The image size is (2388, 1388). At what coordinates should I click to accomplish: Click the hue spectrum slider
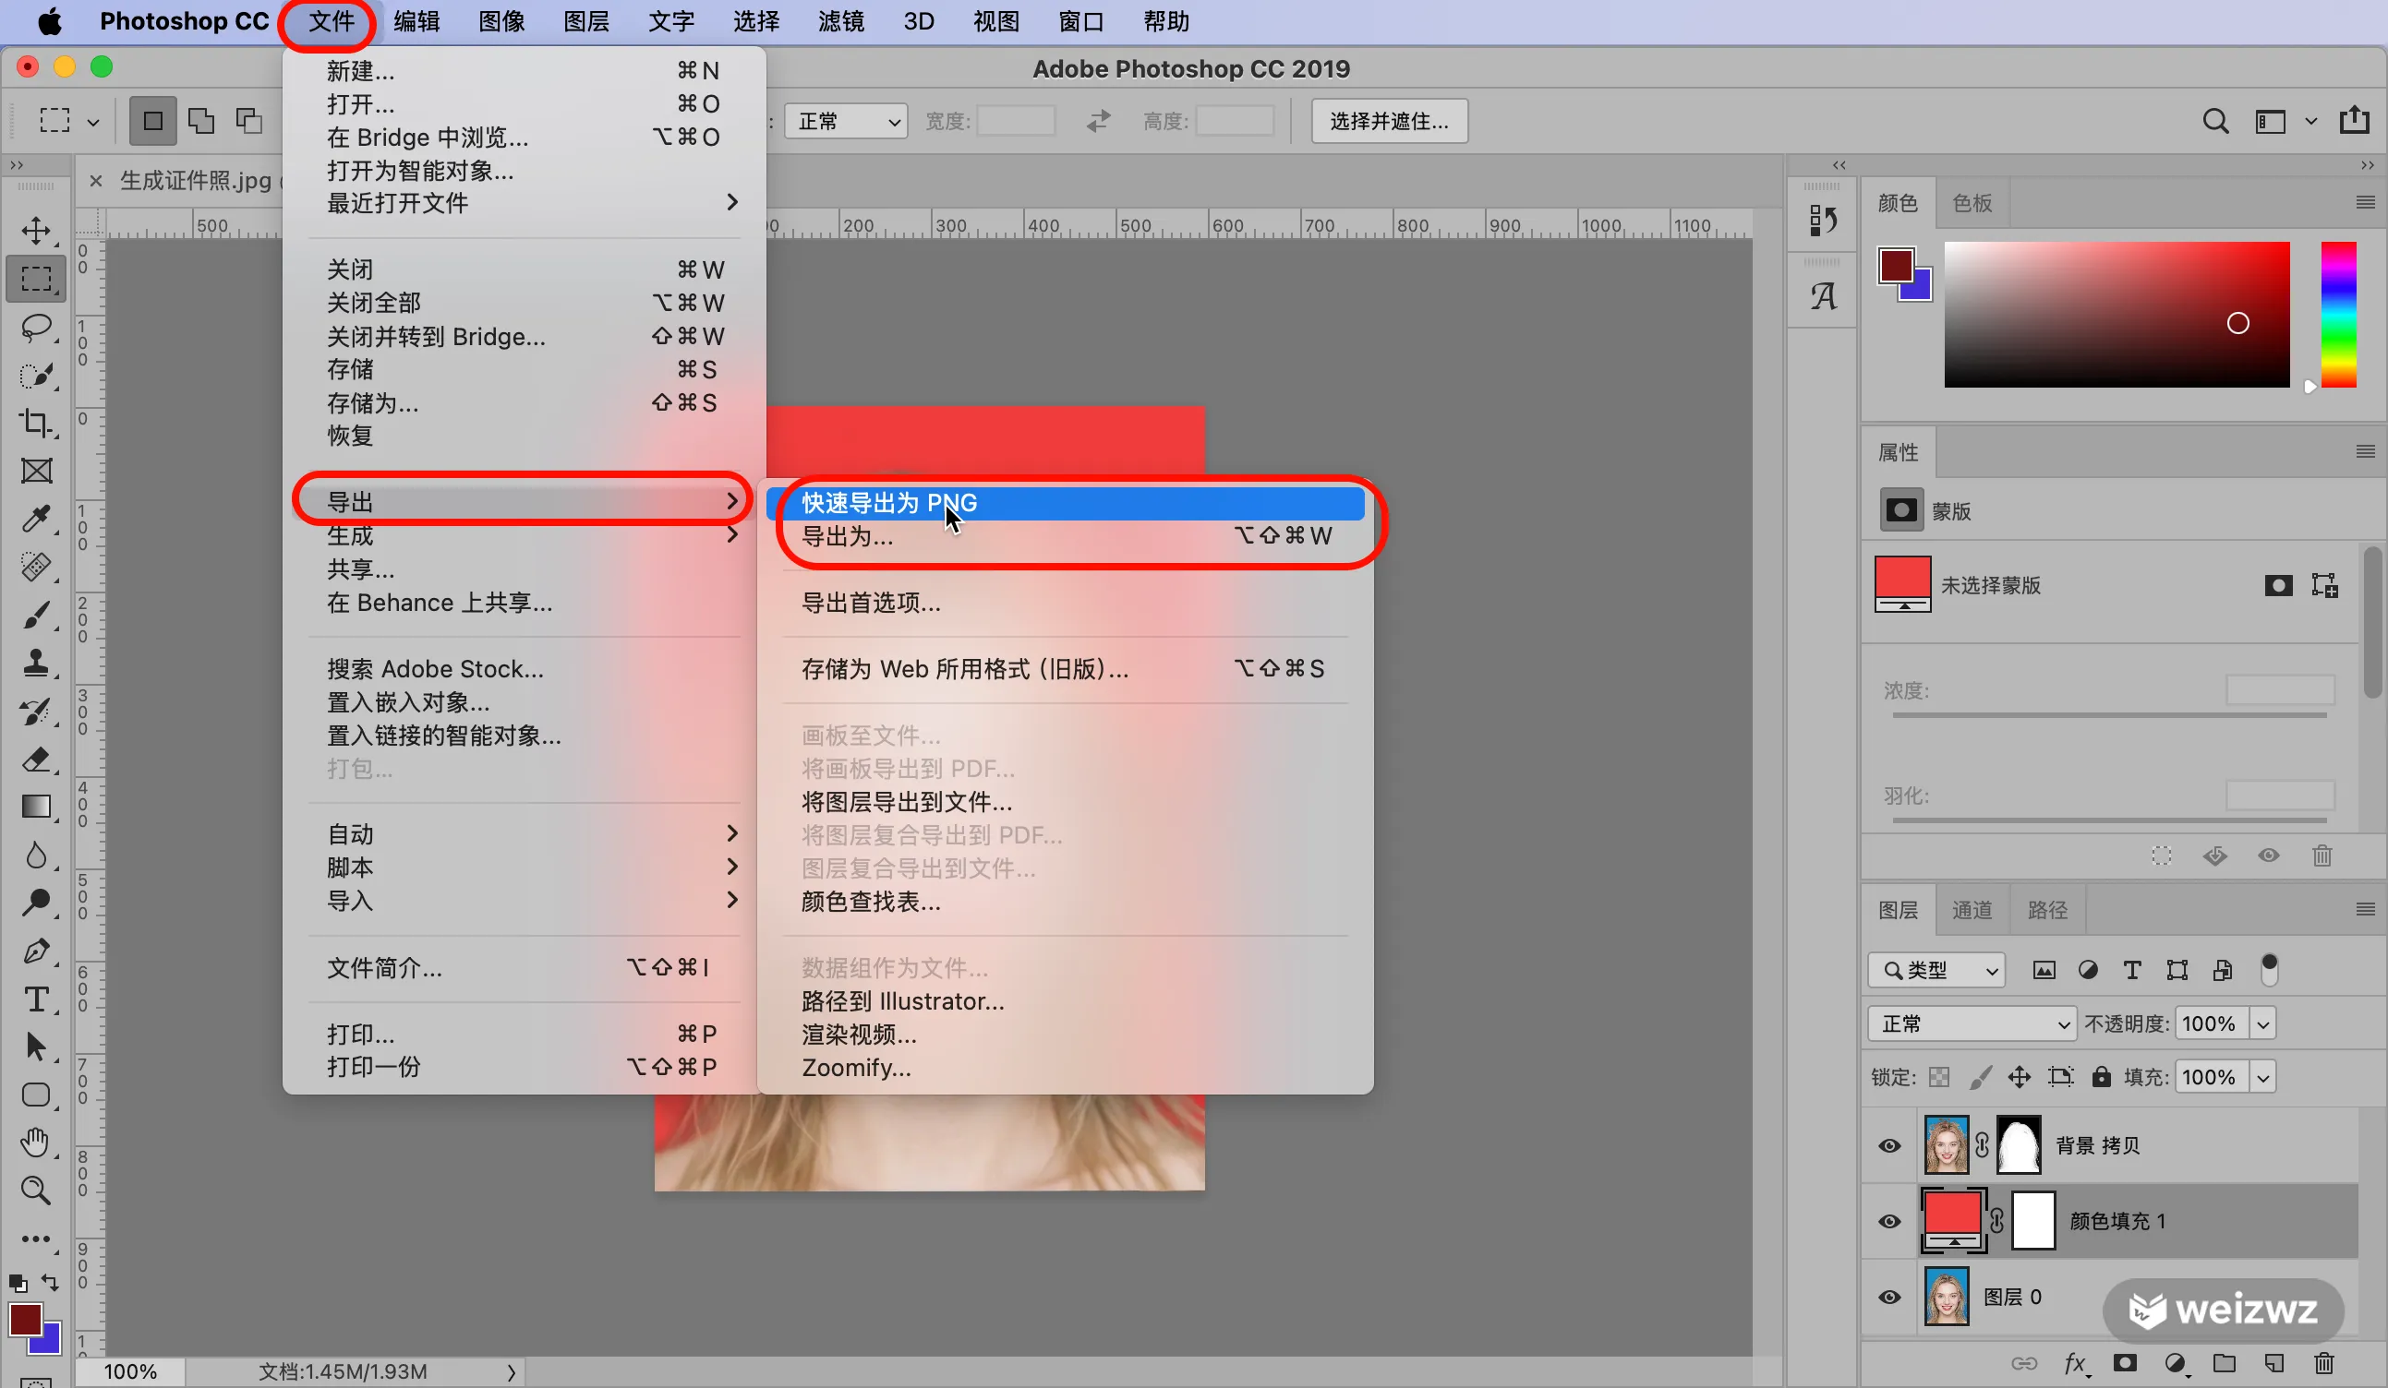(2338, 315)
